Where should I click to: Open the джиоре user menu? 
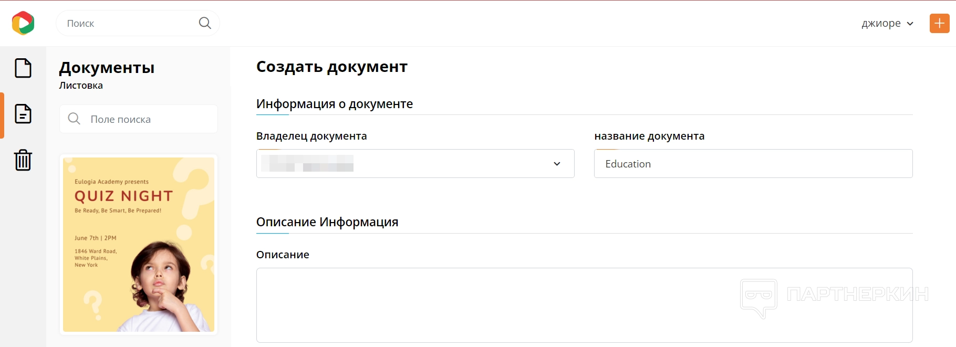click(881, 24)
